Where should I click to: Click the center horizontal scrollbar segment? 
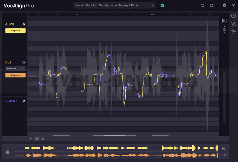(x=115, y=135)
